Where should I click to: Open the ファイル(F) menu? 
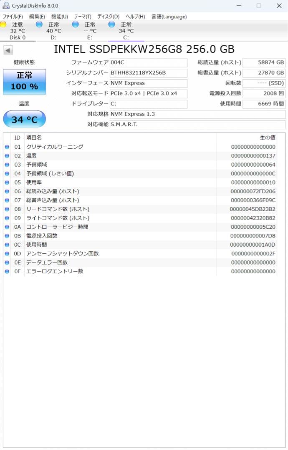click(x=13, y=17)
